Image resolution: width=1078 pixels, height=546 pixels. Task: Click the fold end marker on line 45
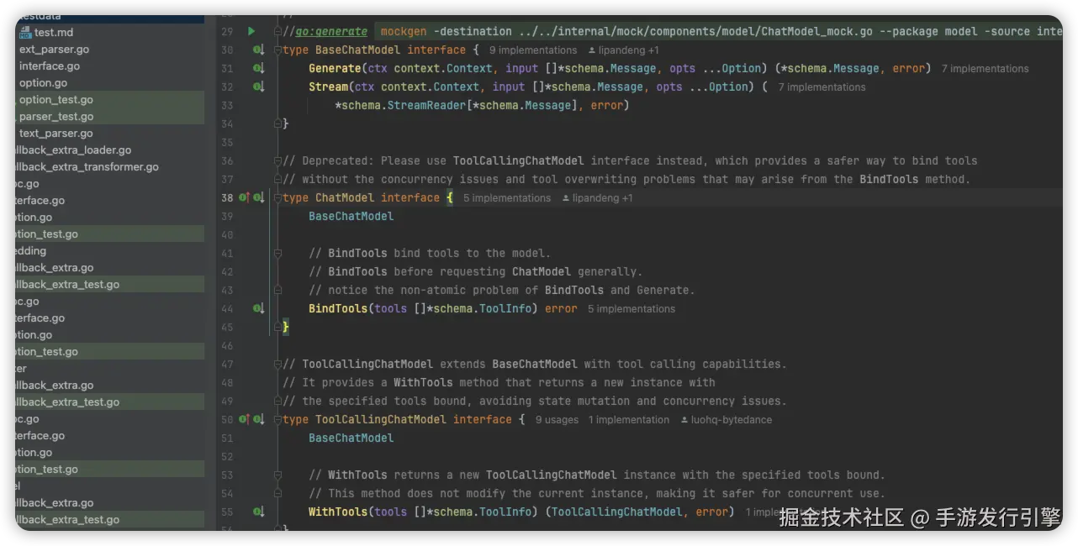tap(278, 328)
